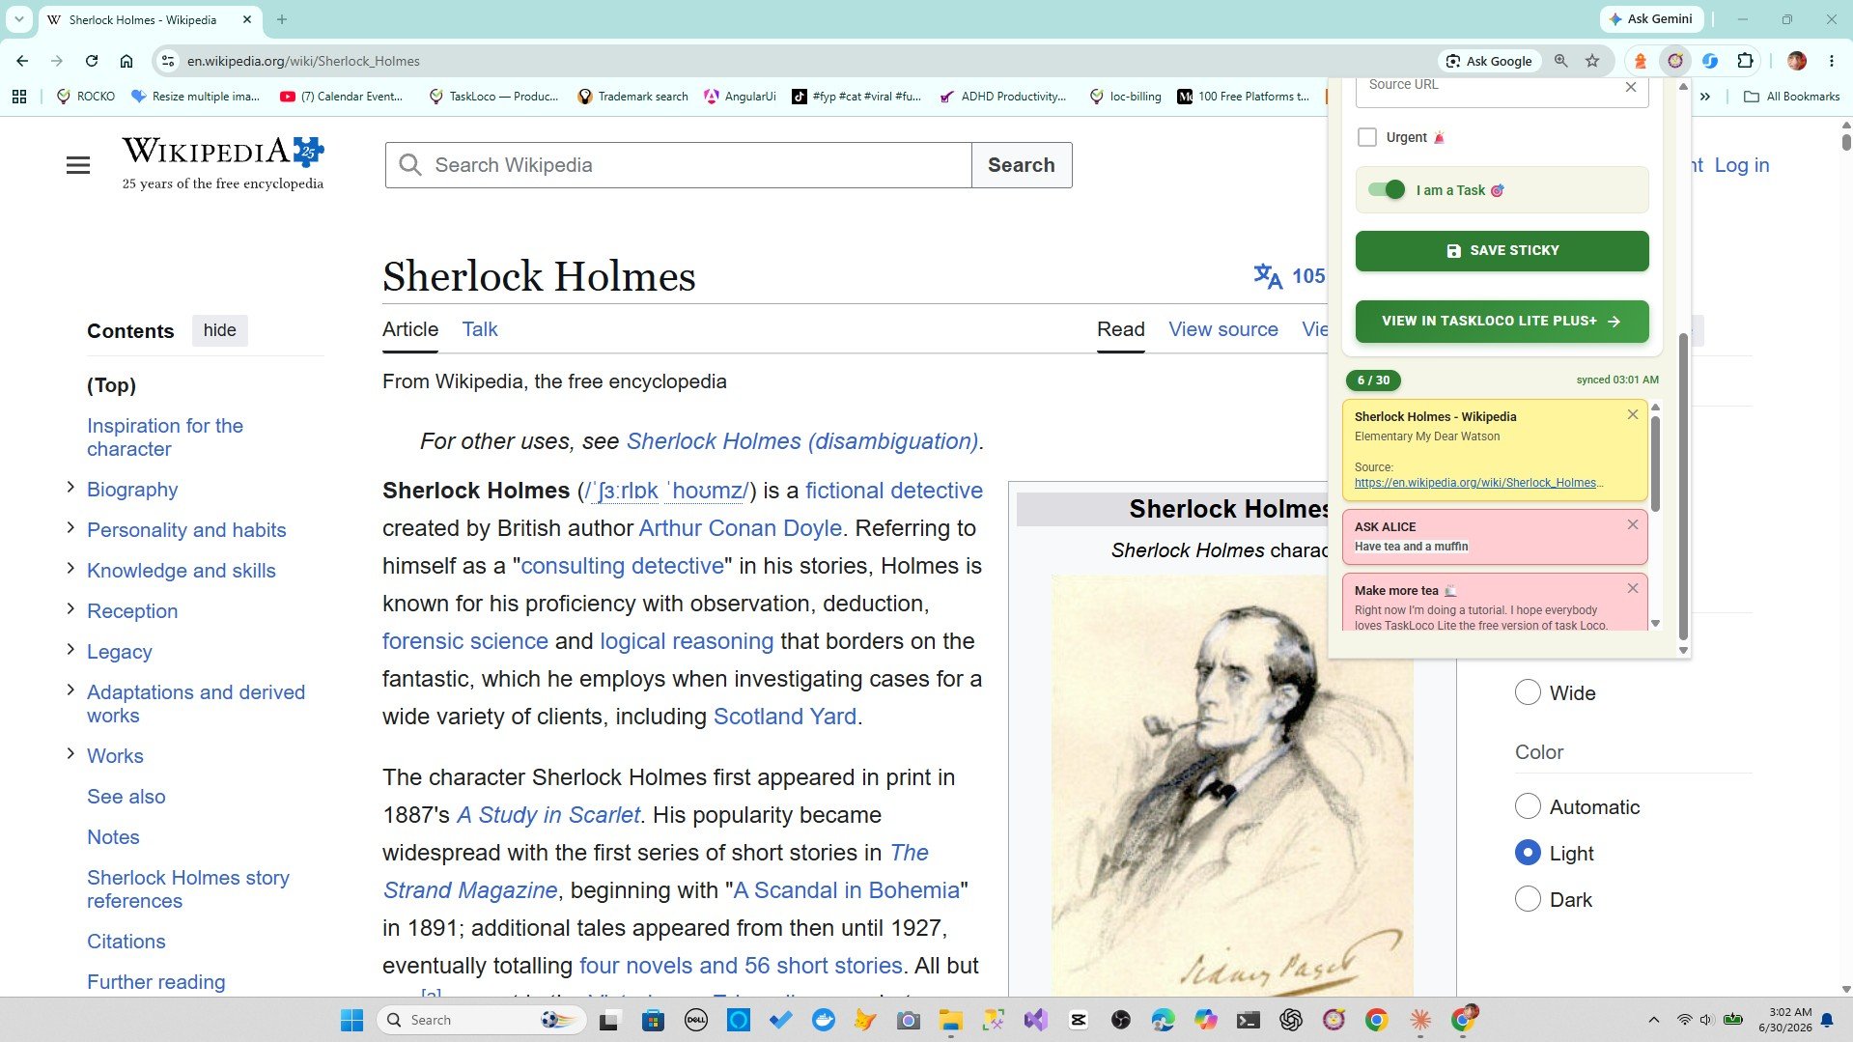This screenshot has height=1042, width=1853.
Task: Tick the Urgent checkbox
Action: [x=1367, y=137]
